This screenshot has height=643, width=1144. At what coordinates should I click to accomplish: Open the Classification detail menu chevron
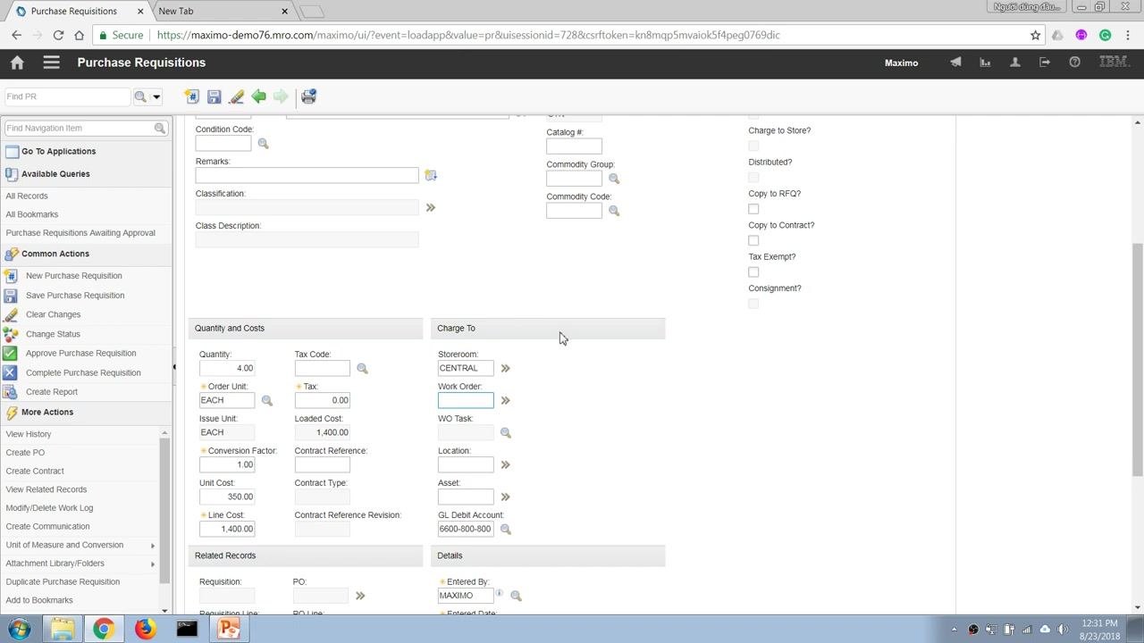[430, 207]
